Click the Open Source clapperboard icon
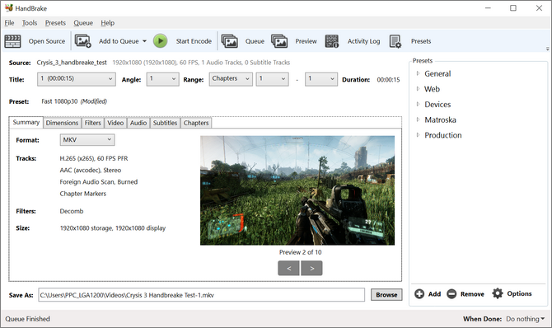552x328 pixels. click(x=12, y=41)
